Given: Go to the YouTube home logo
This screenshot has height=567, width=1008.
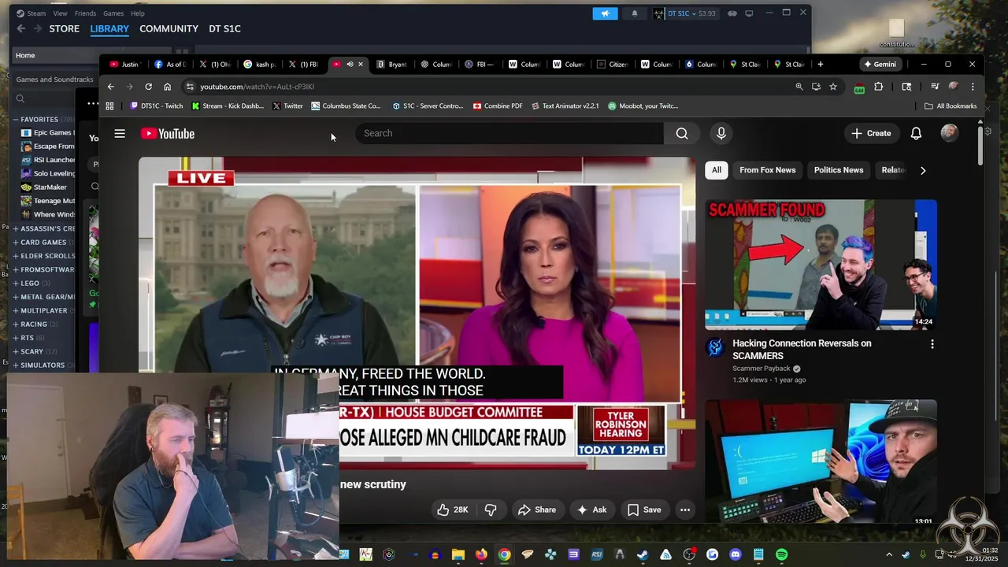Looking at the screenshot, I should click(x=168, y=133).
